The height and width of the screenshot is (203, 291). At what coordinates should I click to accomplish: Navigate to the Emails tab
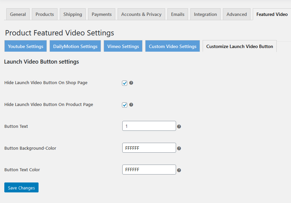(177, 14)
